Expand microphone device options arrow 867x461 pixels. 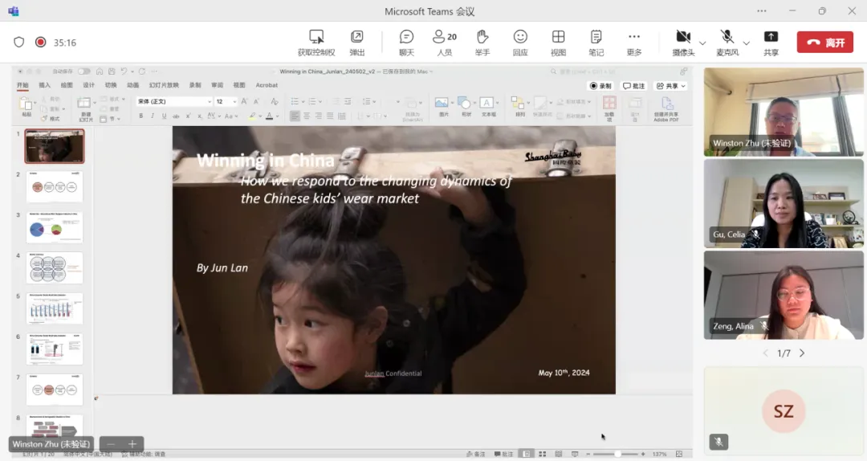pyautogui.click(x=746, y=43)
